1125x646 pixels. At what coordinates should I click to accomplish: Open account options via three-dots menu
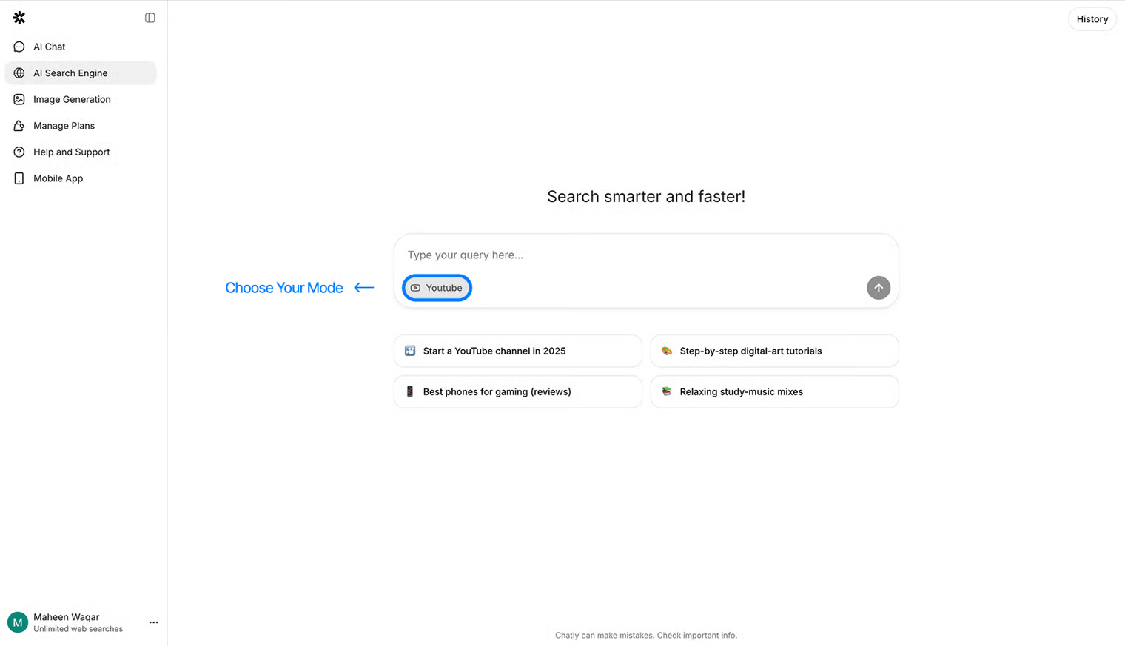(153, 622)
